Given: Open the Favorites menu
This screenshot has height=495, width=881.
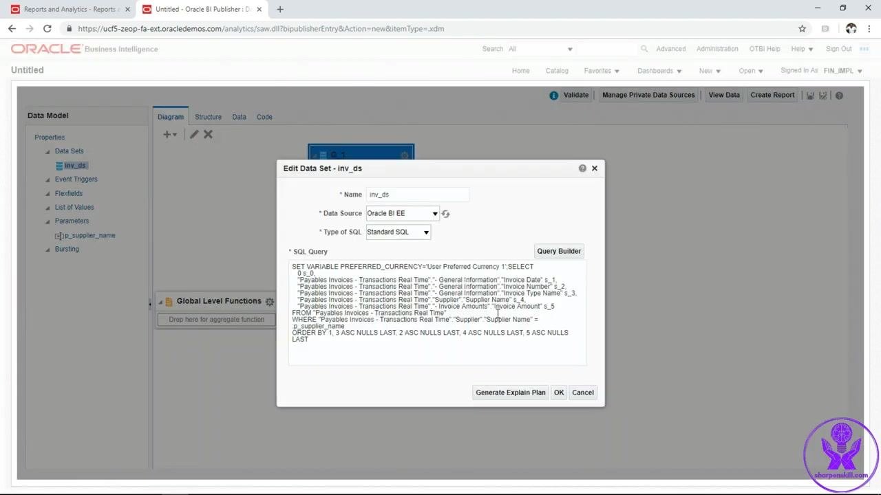Looking at the screenshot, I should pyautogui.click(x=602, y=71).
